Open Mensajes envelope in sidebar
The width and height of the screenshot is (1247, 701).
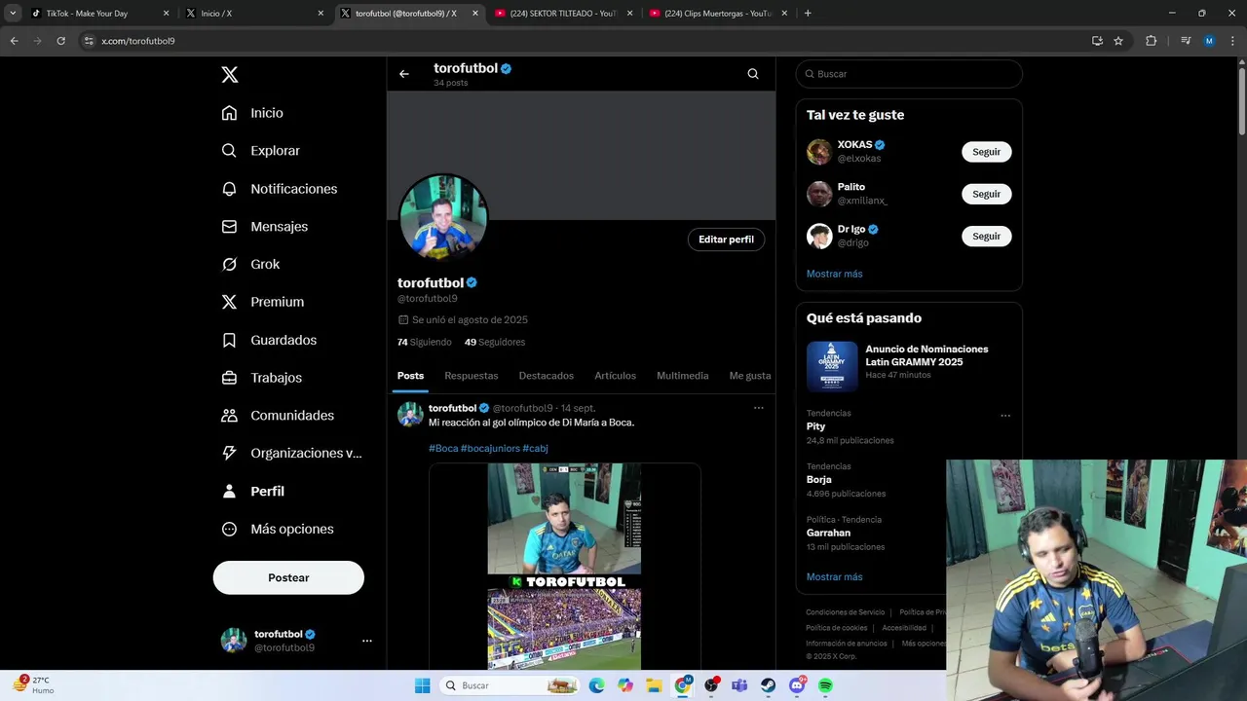coord(264,226)
